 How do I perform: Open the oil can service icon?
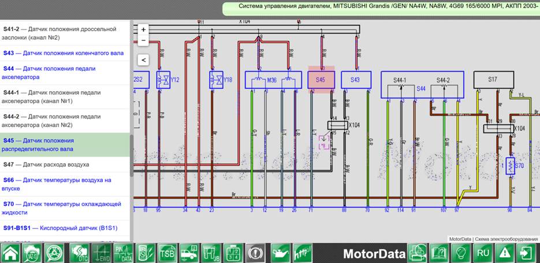click(x=281, y=253)
